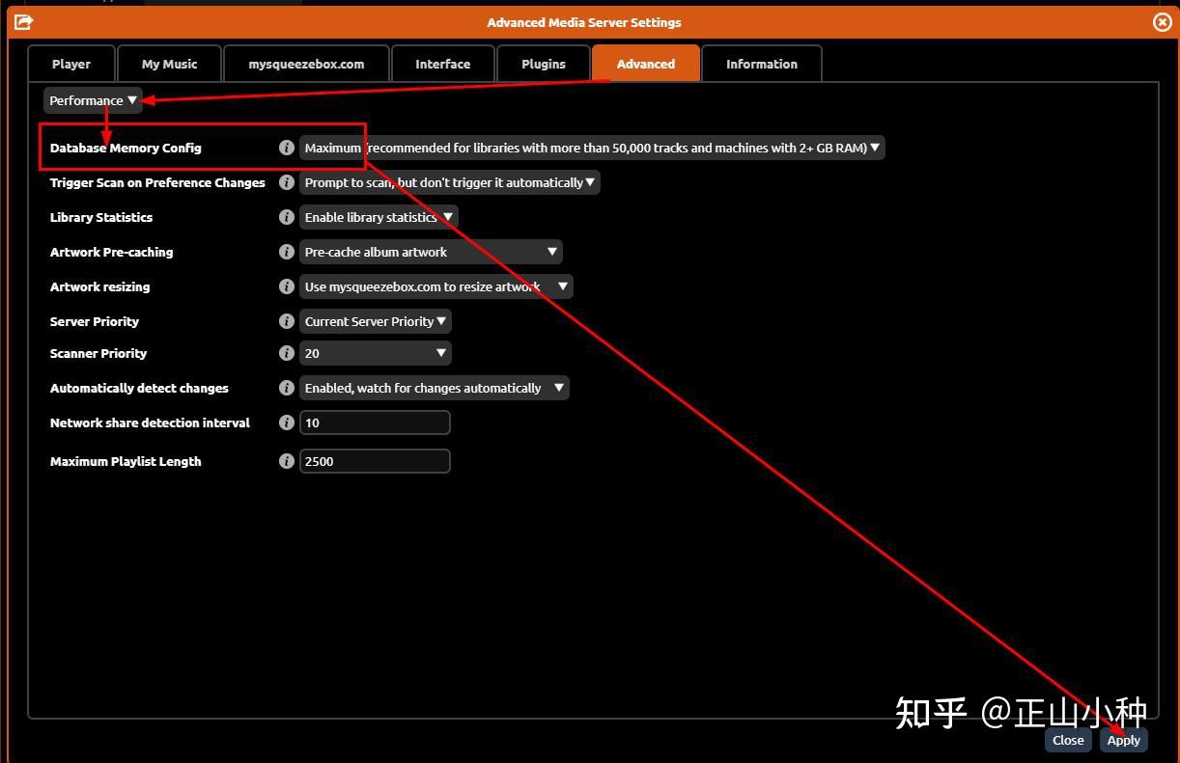Click the info icon beside Maximum Playlist Length

[x=287, y=461]
